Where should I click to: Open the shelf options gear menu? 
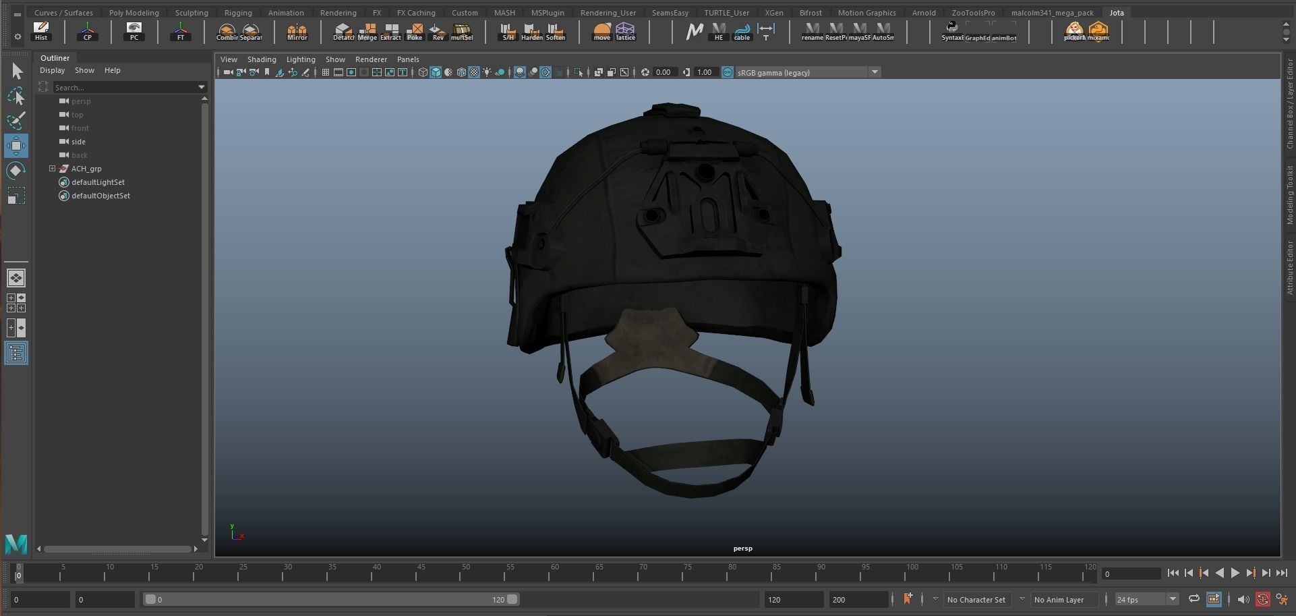18,36
